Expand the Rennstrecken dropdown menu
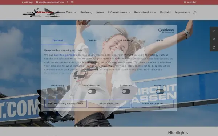This screenshot has height=136, width=218. (145, 12)
